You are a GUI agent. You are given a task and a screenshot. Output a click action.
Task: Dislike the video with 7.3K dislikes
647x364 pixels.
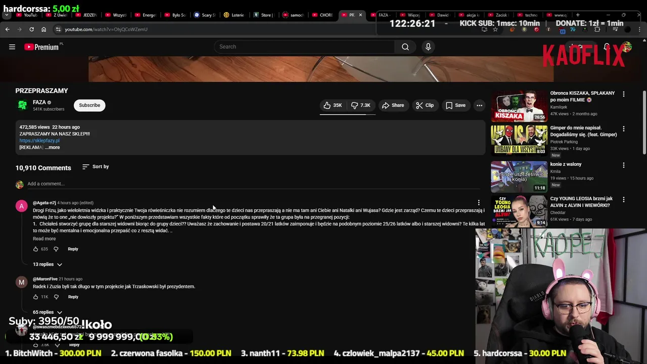pos(361,105)
